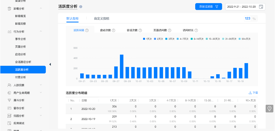Click the 漏斗分析 funnel icon in sidebar

tap(10, 100)
